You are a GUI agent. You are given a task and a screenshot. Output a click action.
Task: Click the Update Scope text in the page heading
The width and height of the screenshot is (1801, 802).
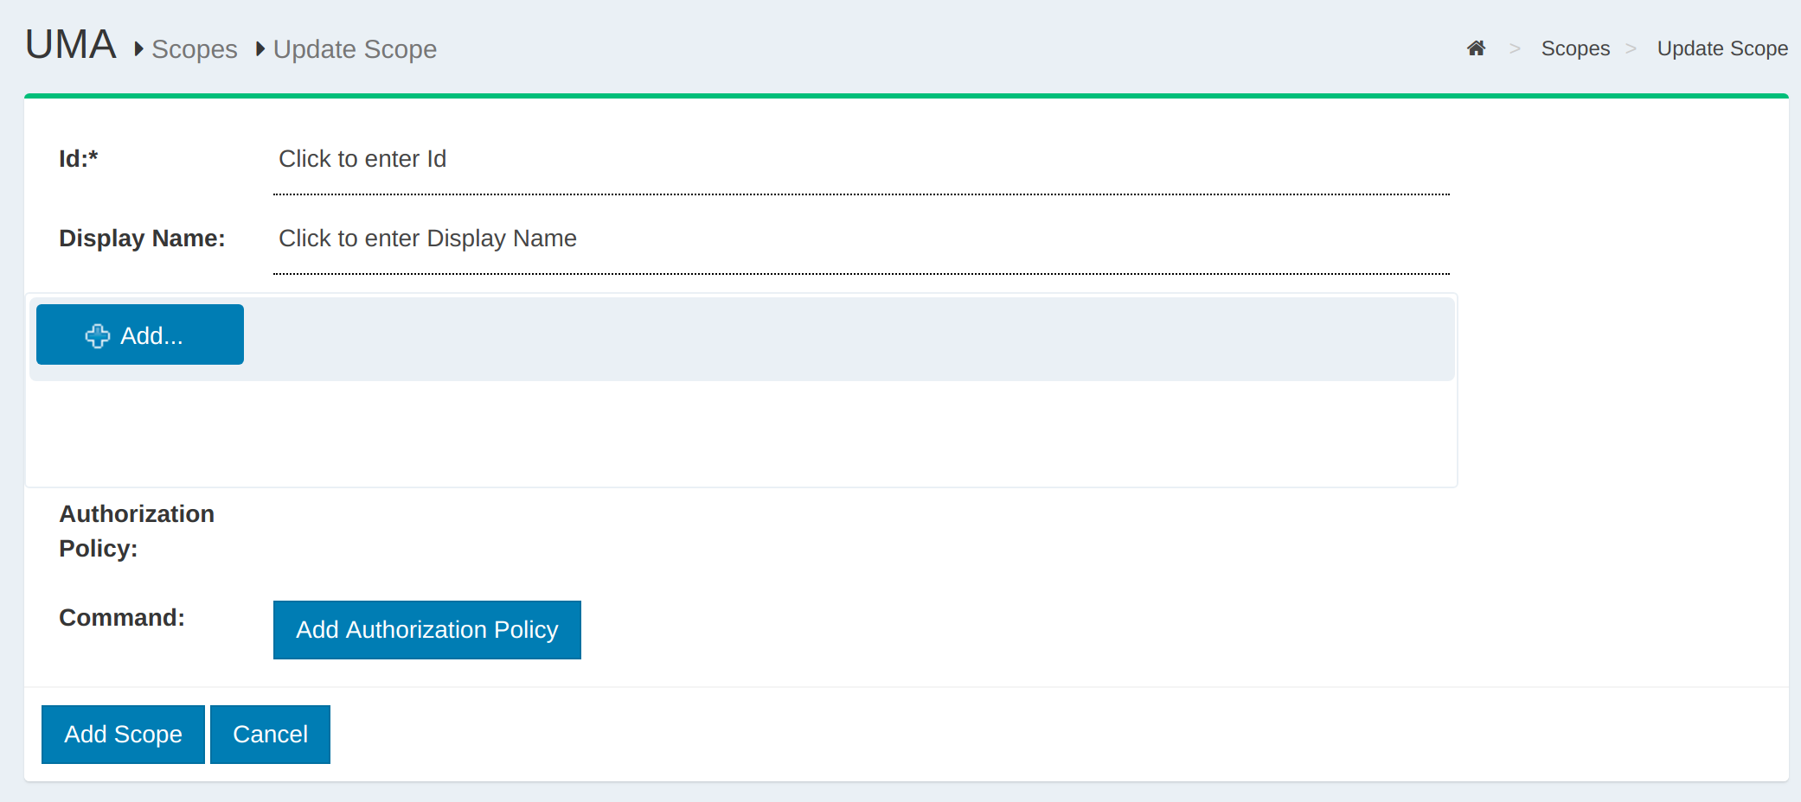(x=355, y=49)
